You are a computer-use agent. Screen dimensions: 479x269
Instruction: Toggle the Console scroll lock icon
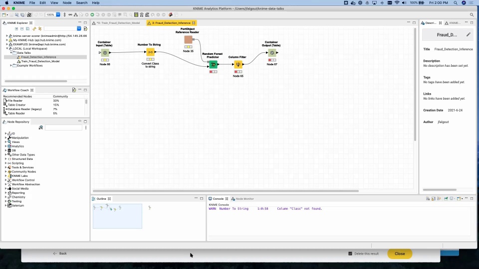pos(434,199)
